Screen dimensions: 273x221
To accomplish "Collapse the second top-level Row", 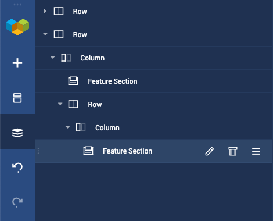I will tap(45, 34).
